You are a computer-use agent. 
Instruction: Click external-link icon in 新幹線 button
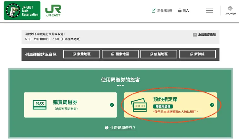pos(192,54)
